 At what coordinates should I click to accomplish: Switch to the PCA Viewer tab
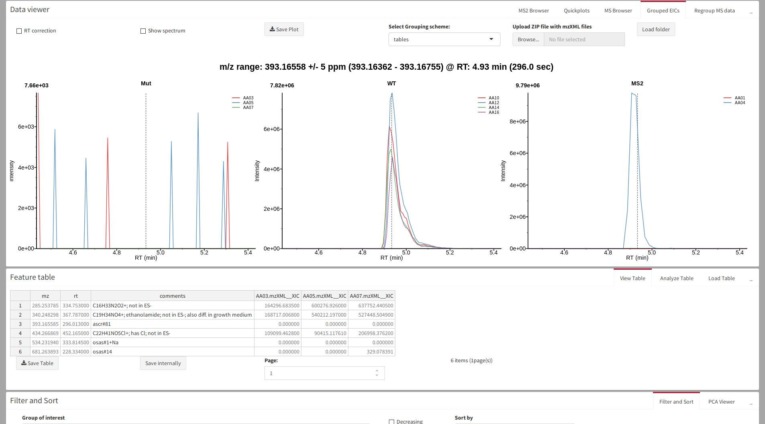click(721, 402)
